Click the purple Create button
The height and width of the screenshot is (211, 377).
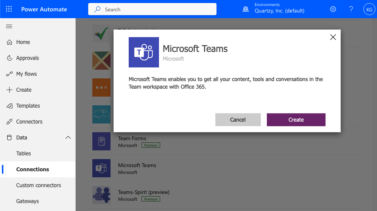tap(296, 120)
